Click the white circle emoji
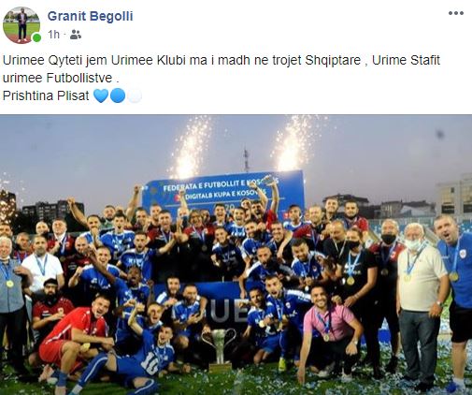472x395 pixels. pos(135,95)
